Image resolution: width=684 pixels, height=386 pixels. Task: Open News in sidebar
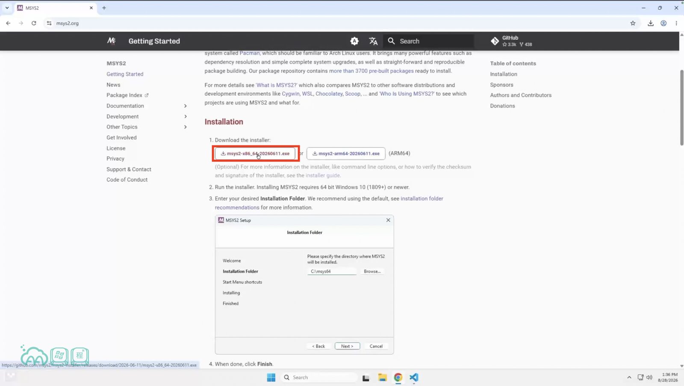point(113,85)
